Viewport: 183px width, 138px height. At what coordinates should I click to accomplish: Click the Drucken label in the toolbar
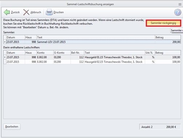pos(58,12)
